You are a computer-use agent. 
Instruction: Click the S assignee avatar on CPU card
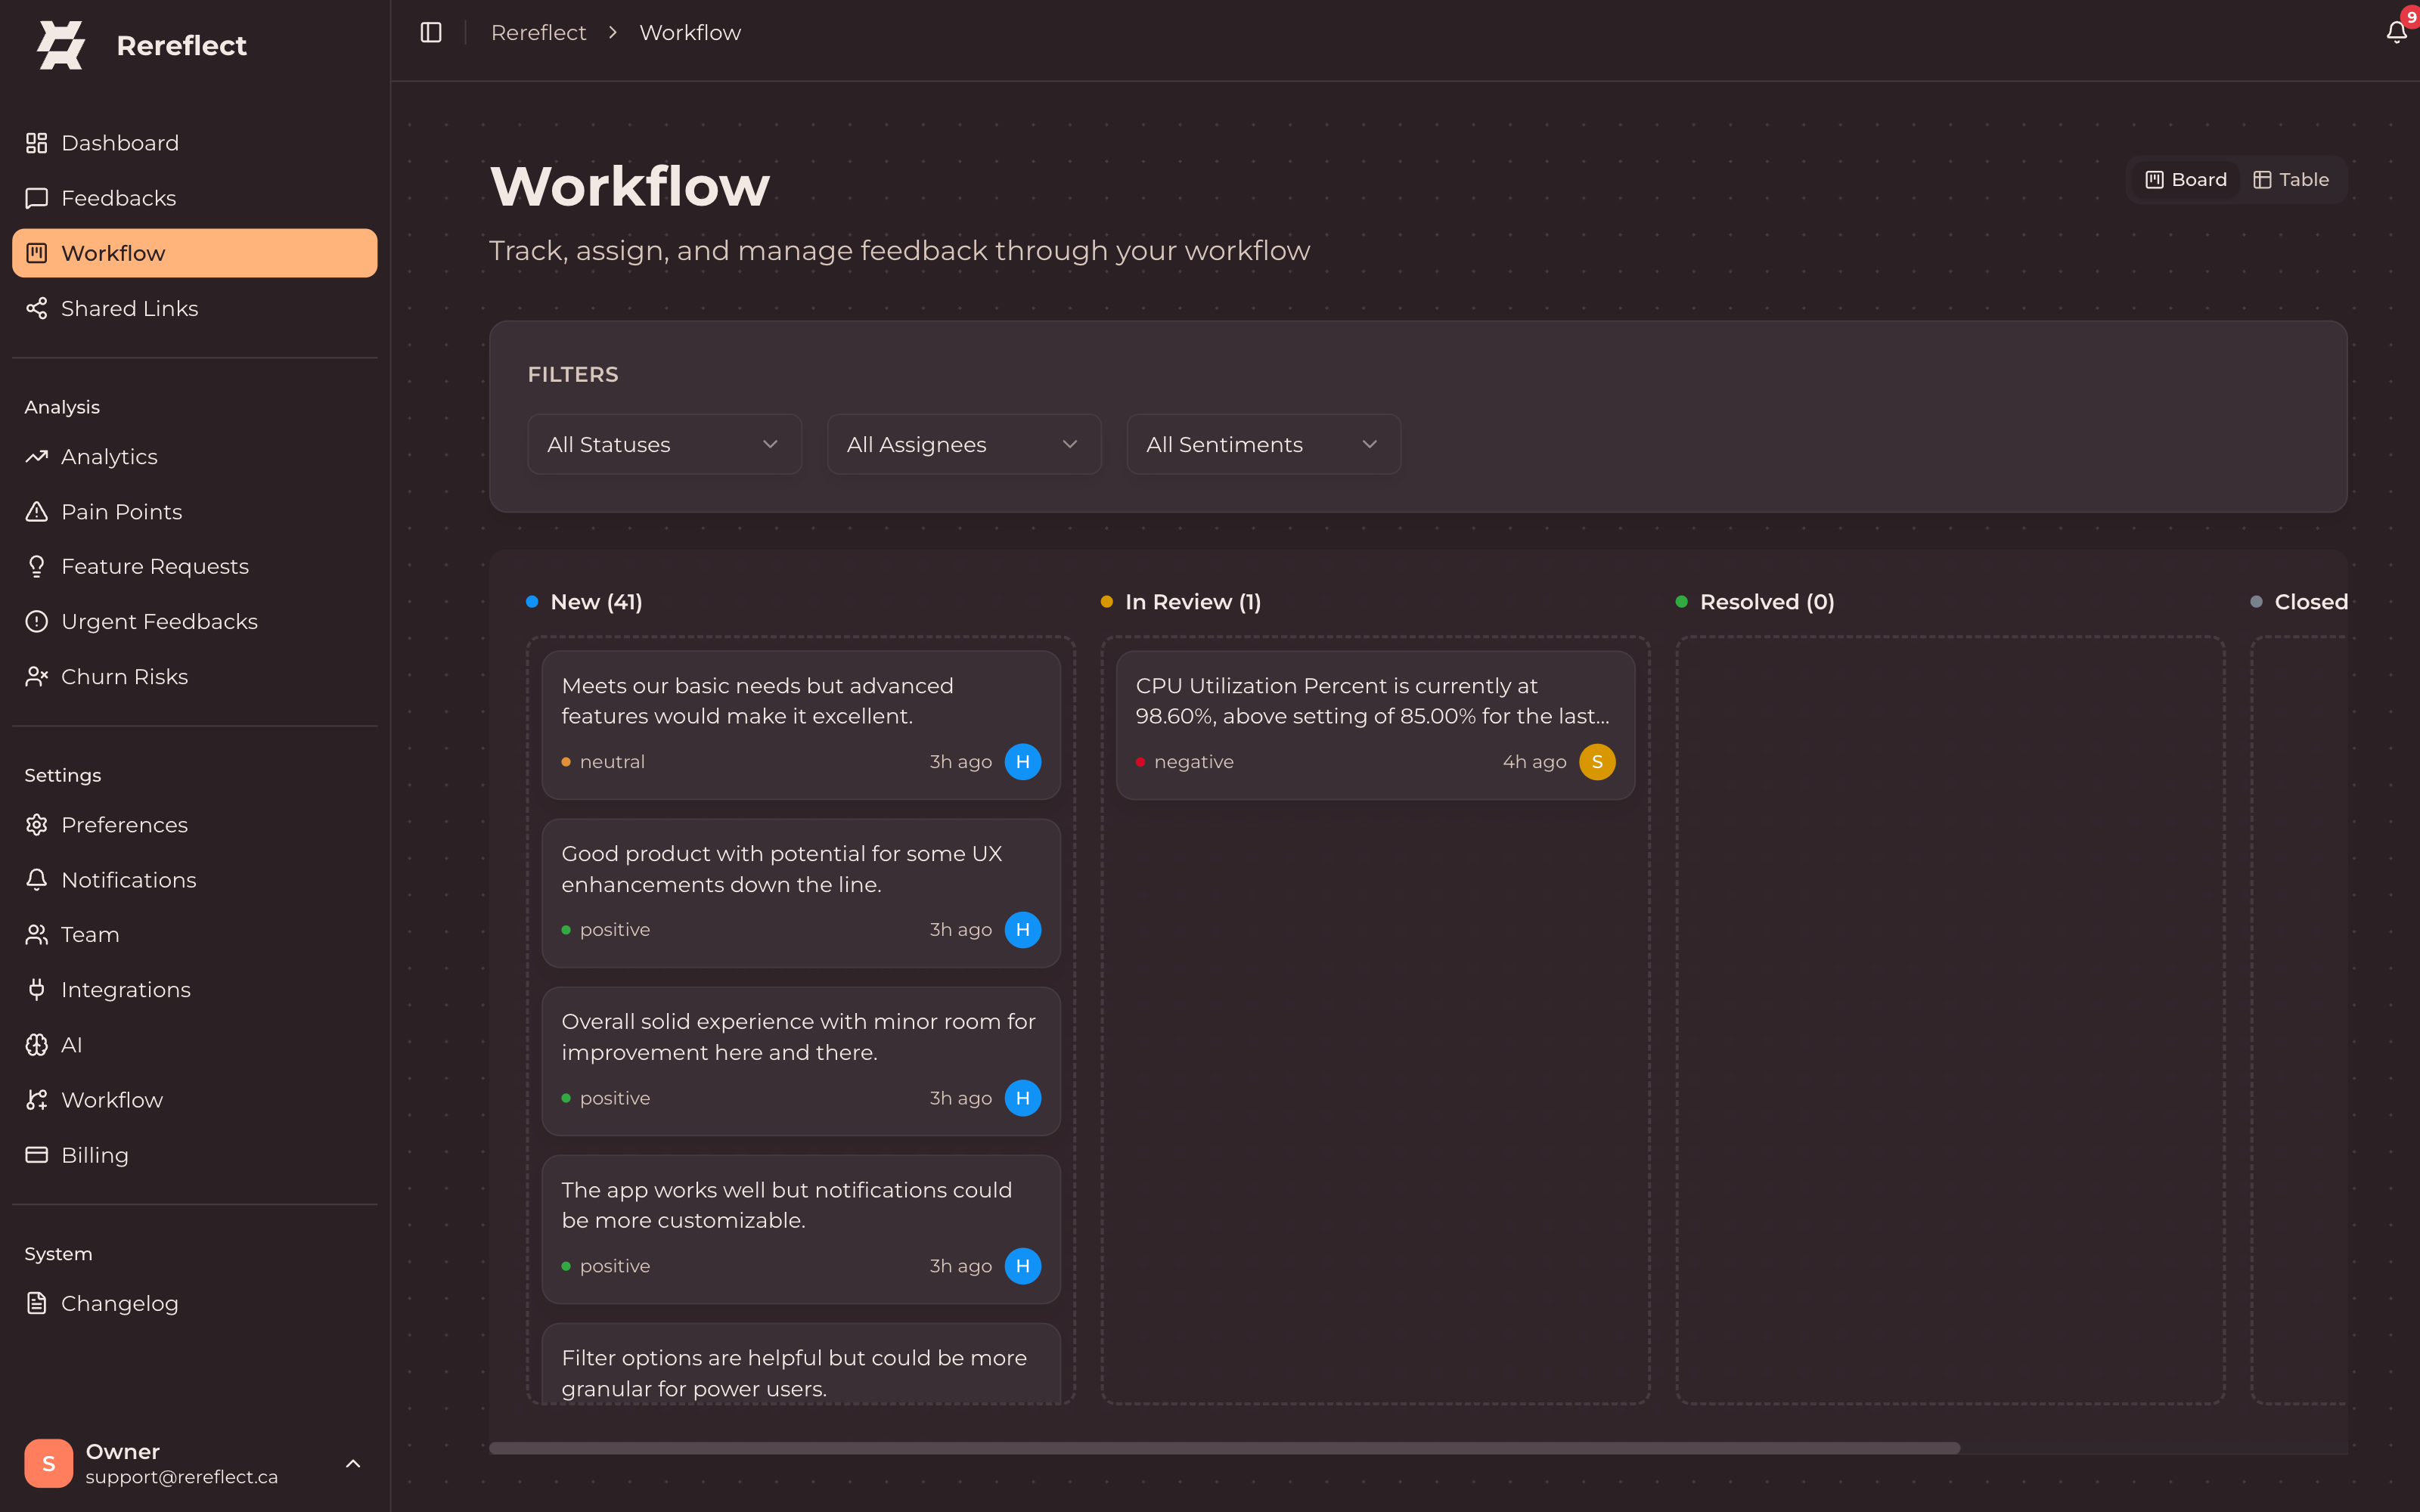(1597, 762)
